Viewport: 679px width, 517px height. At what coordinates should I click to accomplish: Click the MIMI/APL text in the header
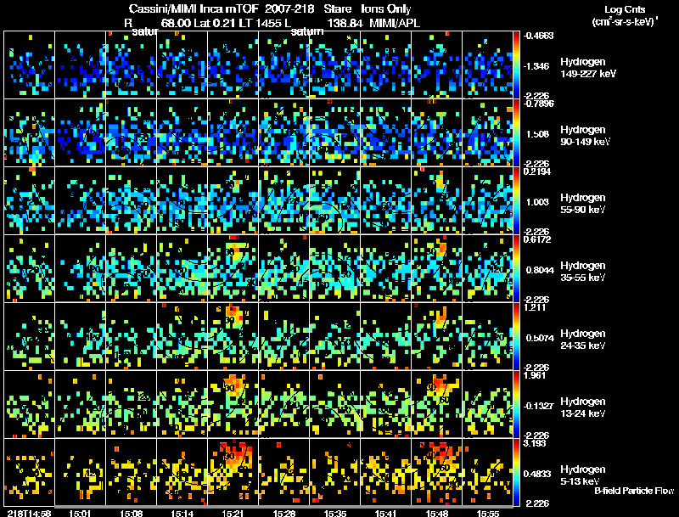click(395, 24)
